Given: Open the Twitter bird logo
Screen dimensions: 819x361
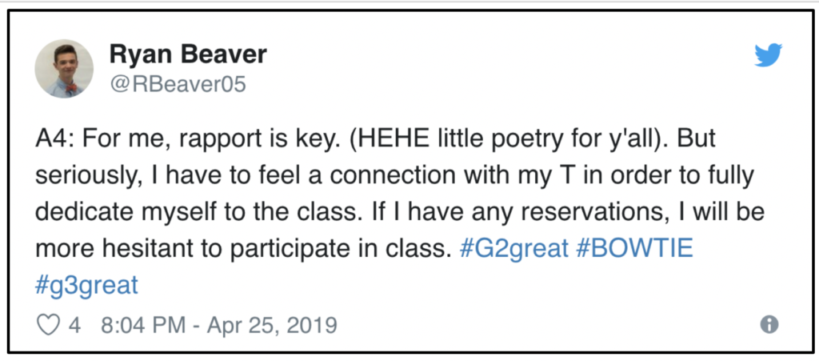Looking at the screenshot, I should pyautogui.click(x=769, y=55).
